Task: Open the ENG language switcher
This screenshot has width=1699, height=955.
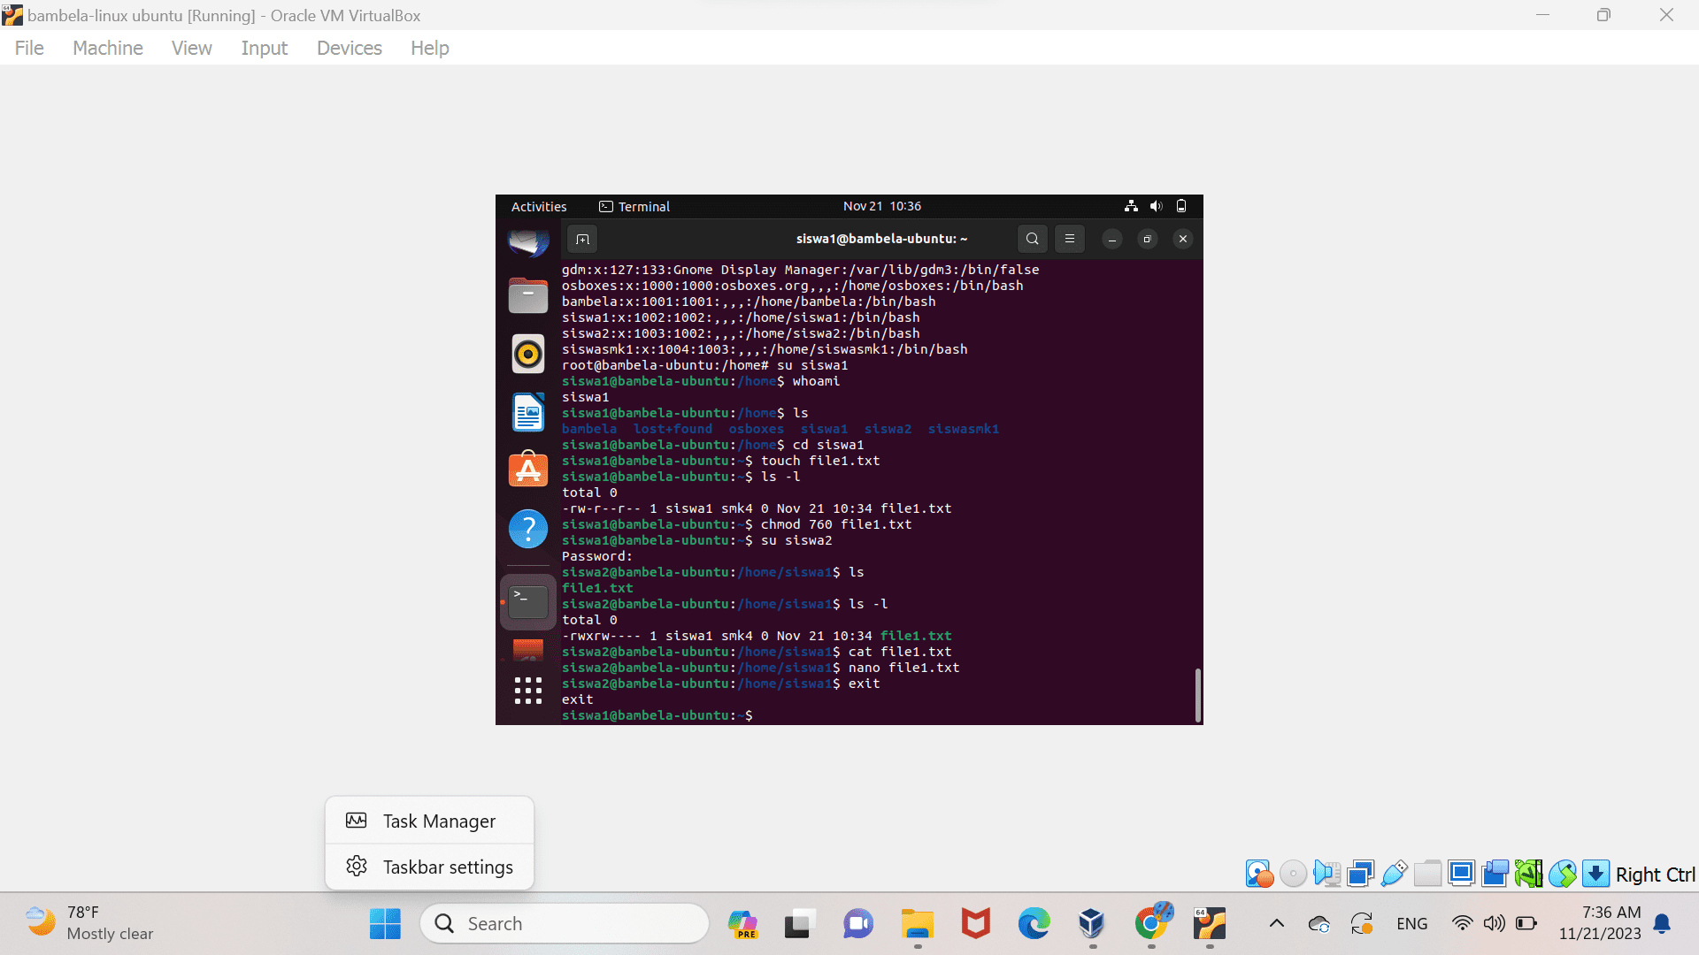Action: pyautogui.click(x=1411, y=924)
